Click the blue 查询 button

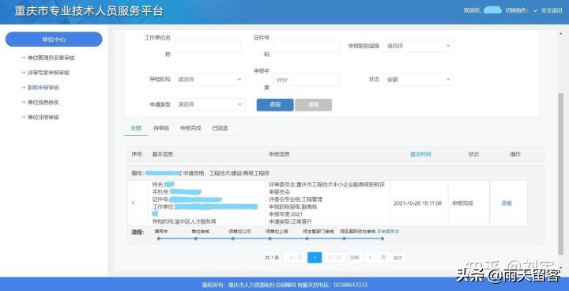coord(275,104)
